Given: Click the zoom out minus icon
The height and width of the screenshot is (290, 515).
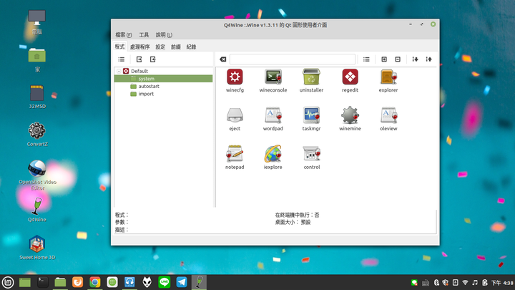Looking at the screenshot, I should click(398, 59).
